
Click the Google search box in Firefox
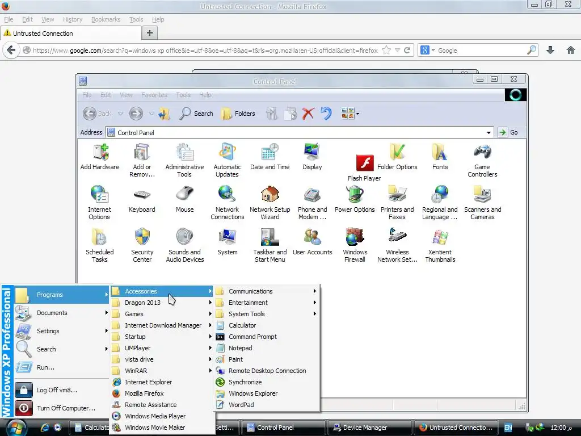482,51
